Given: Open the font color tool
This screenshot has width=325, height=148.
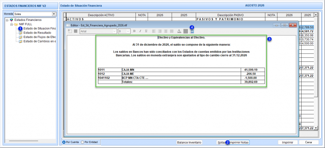Looking at the screenshot, I should (x=180, y=31).
